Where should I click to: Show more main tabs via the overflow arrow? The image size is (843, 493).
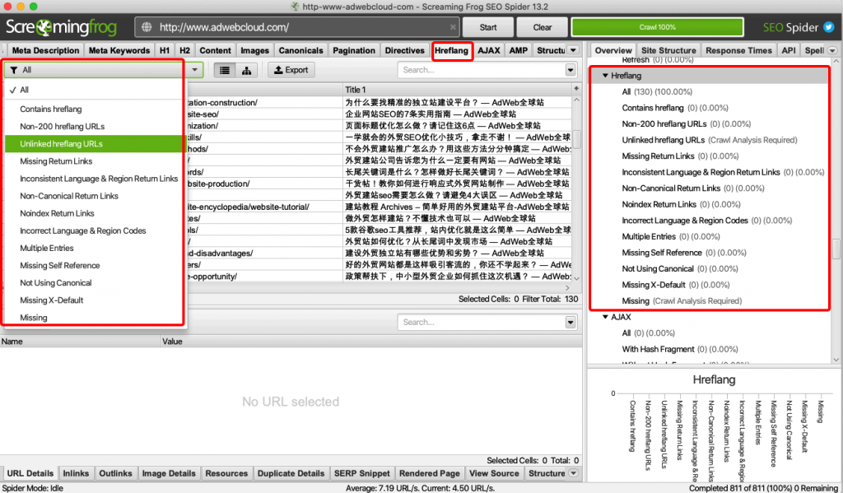(x=574, y=50)
